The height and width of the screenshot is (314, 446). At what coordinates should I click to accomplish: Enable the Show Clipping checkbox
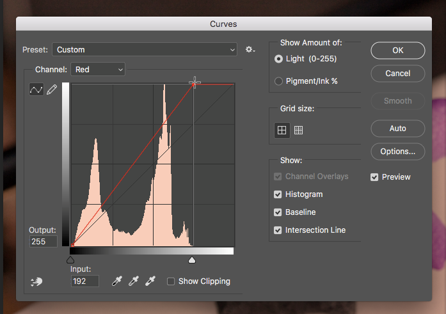pos(171,281)
